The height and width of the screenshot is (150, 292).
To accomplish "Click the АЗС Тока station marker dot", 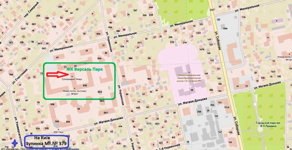I will click(x=58, y=130).
